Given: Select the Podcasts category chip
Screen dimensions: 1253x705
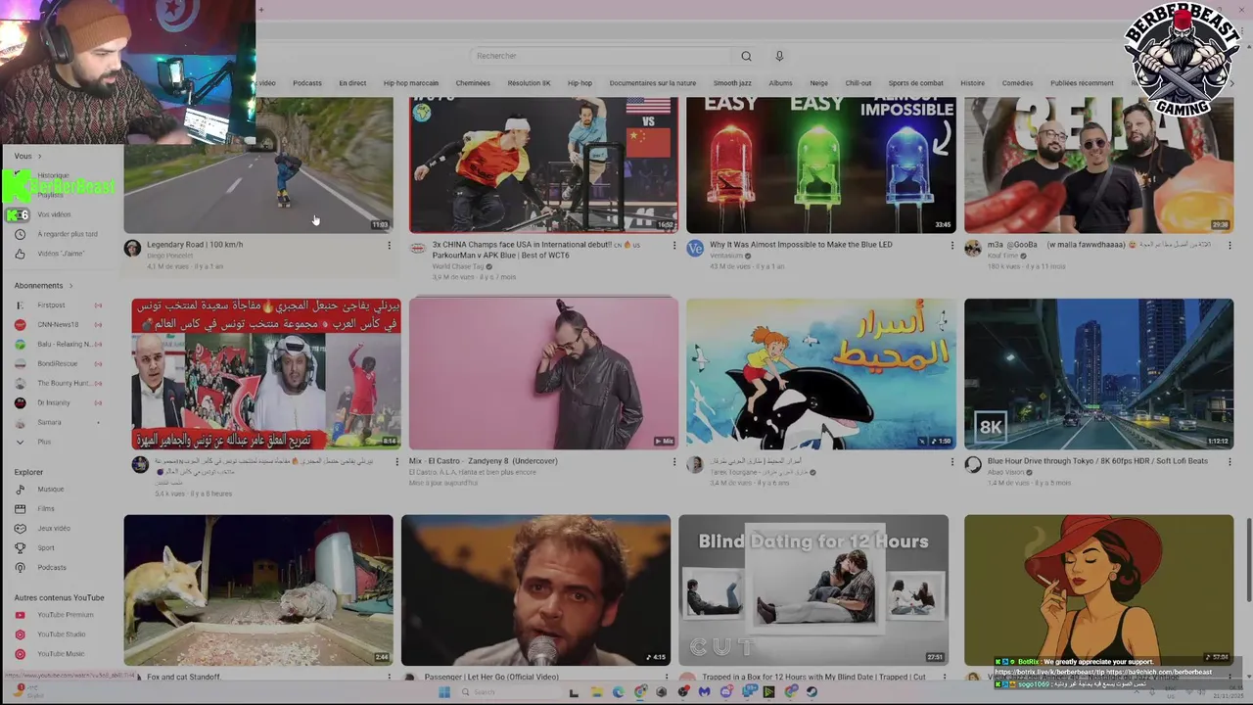Looking at the screenshot, I should (306, 83).
